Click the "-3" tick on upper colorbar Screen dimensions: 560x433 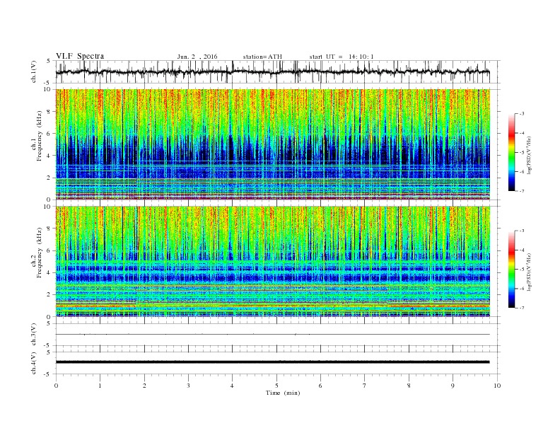click(522, 114)
